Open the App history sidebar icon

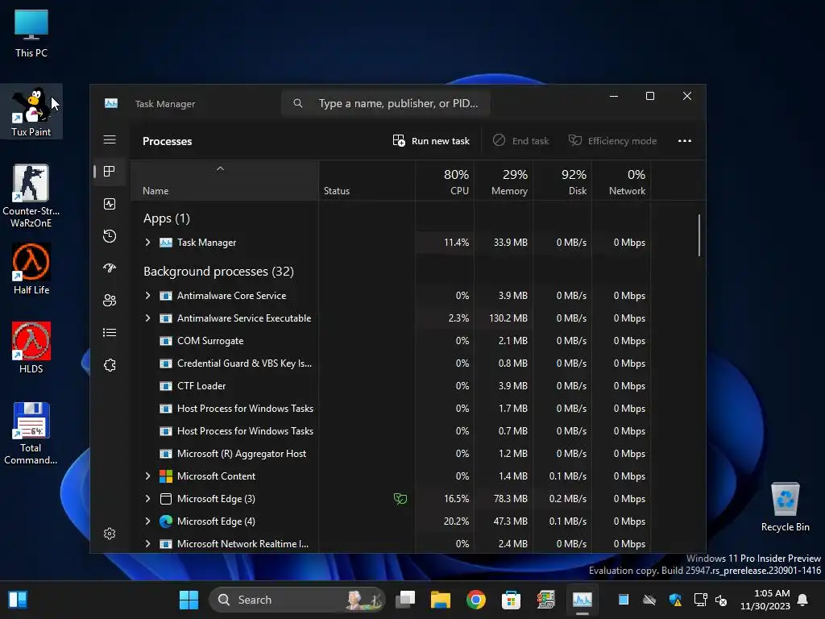point(110,236)
